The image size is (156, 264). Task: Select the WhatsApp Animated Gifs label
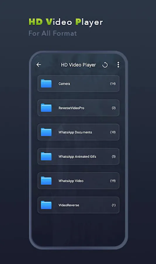click(x=77, y=157)
